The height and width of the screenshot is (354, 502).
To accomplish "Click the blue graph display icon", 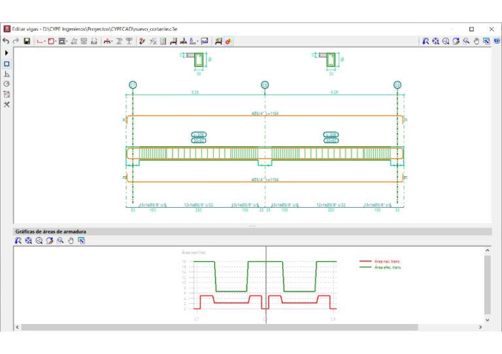I will tap(204, 41).
